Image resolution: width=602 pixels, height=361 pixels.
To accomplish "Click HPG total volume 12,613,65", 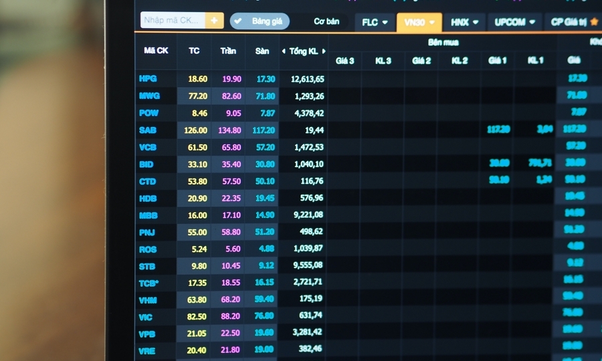I will click(x=308, y=79).
